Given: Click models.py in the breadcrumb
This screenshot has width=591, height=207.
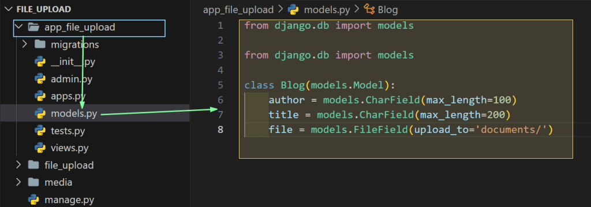Looking at the screenshot, I should click(327, 10).
